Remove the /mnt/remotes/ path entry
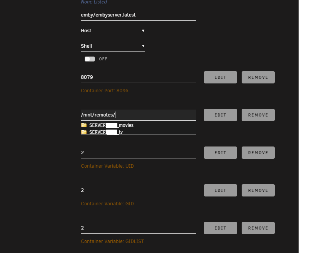 click(258, 115)
